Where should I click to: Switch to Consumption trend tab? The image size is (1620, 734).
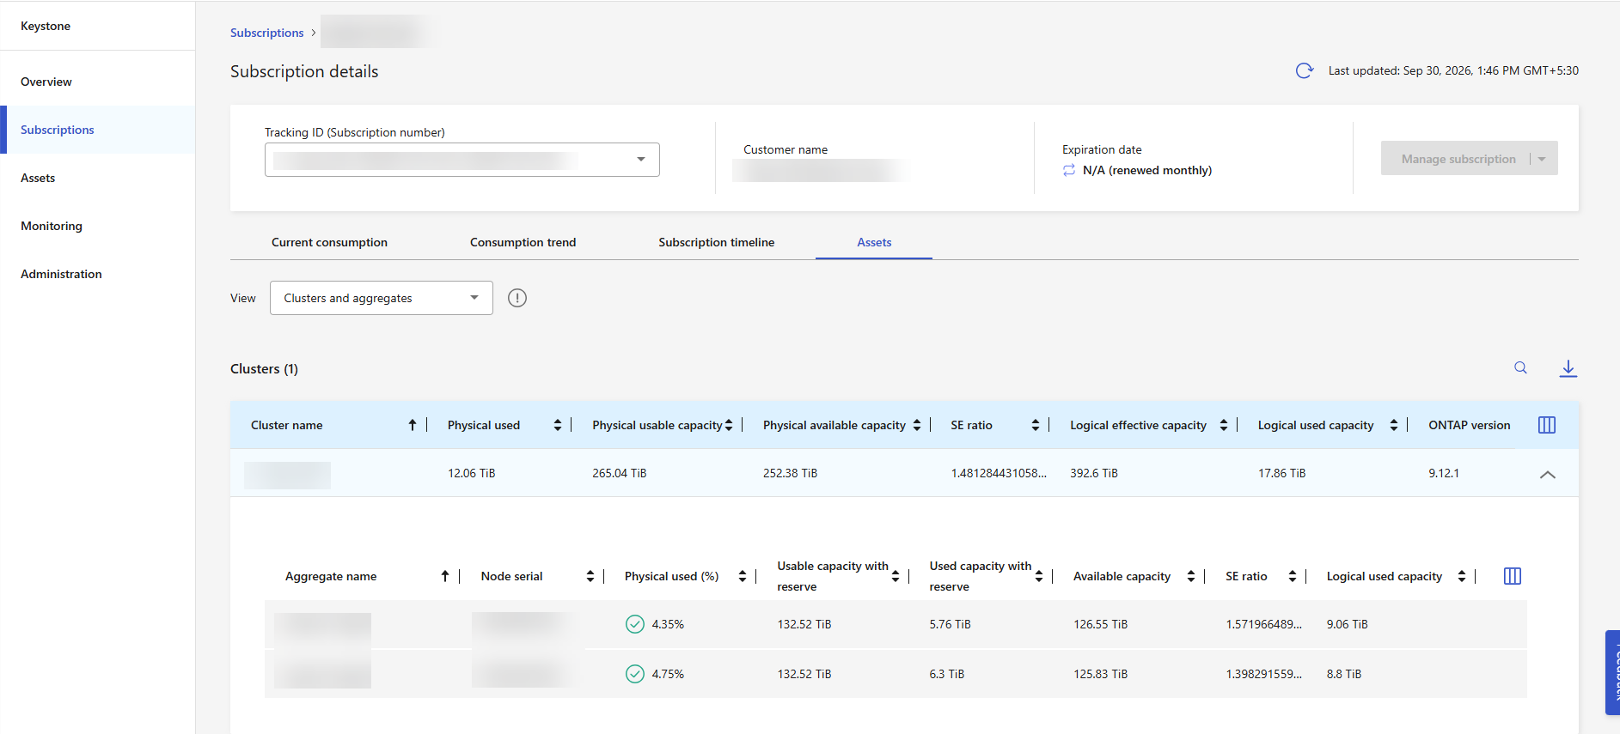point(523,242)
